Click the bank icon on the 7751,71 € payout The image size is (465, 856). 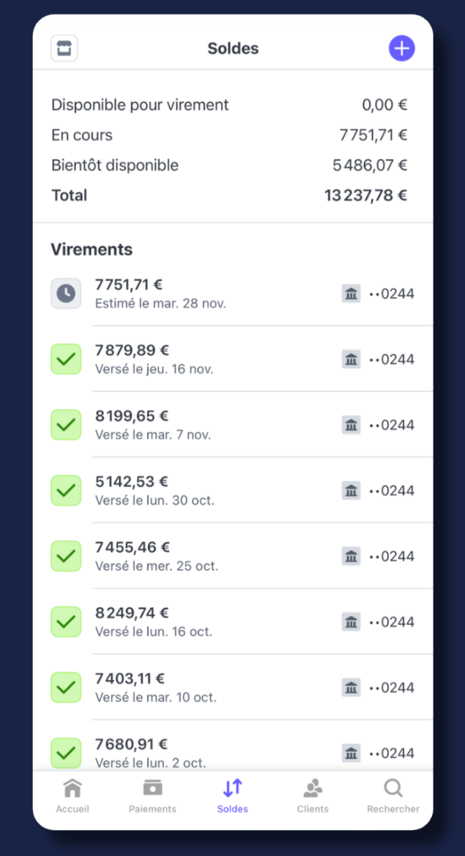tap(351, 294)
